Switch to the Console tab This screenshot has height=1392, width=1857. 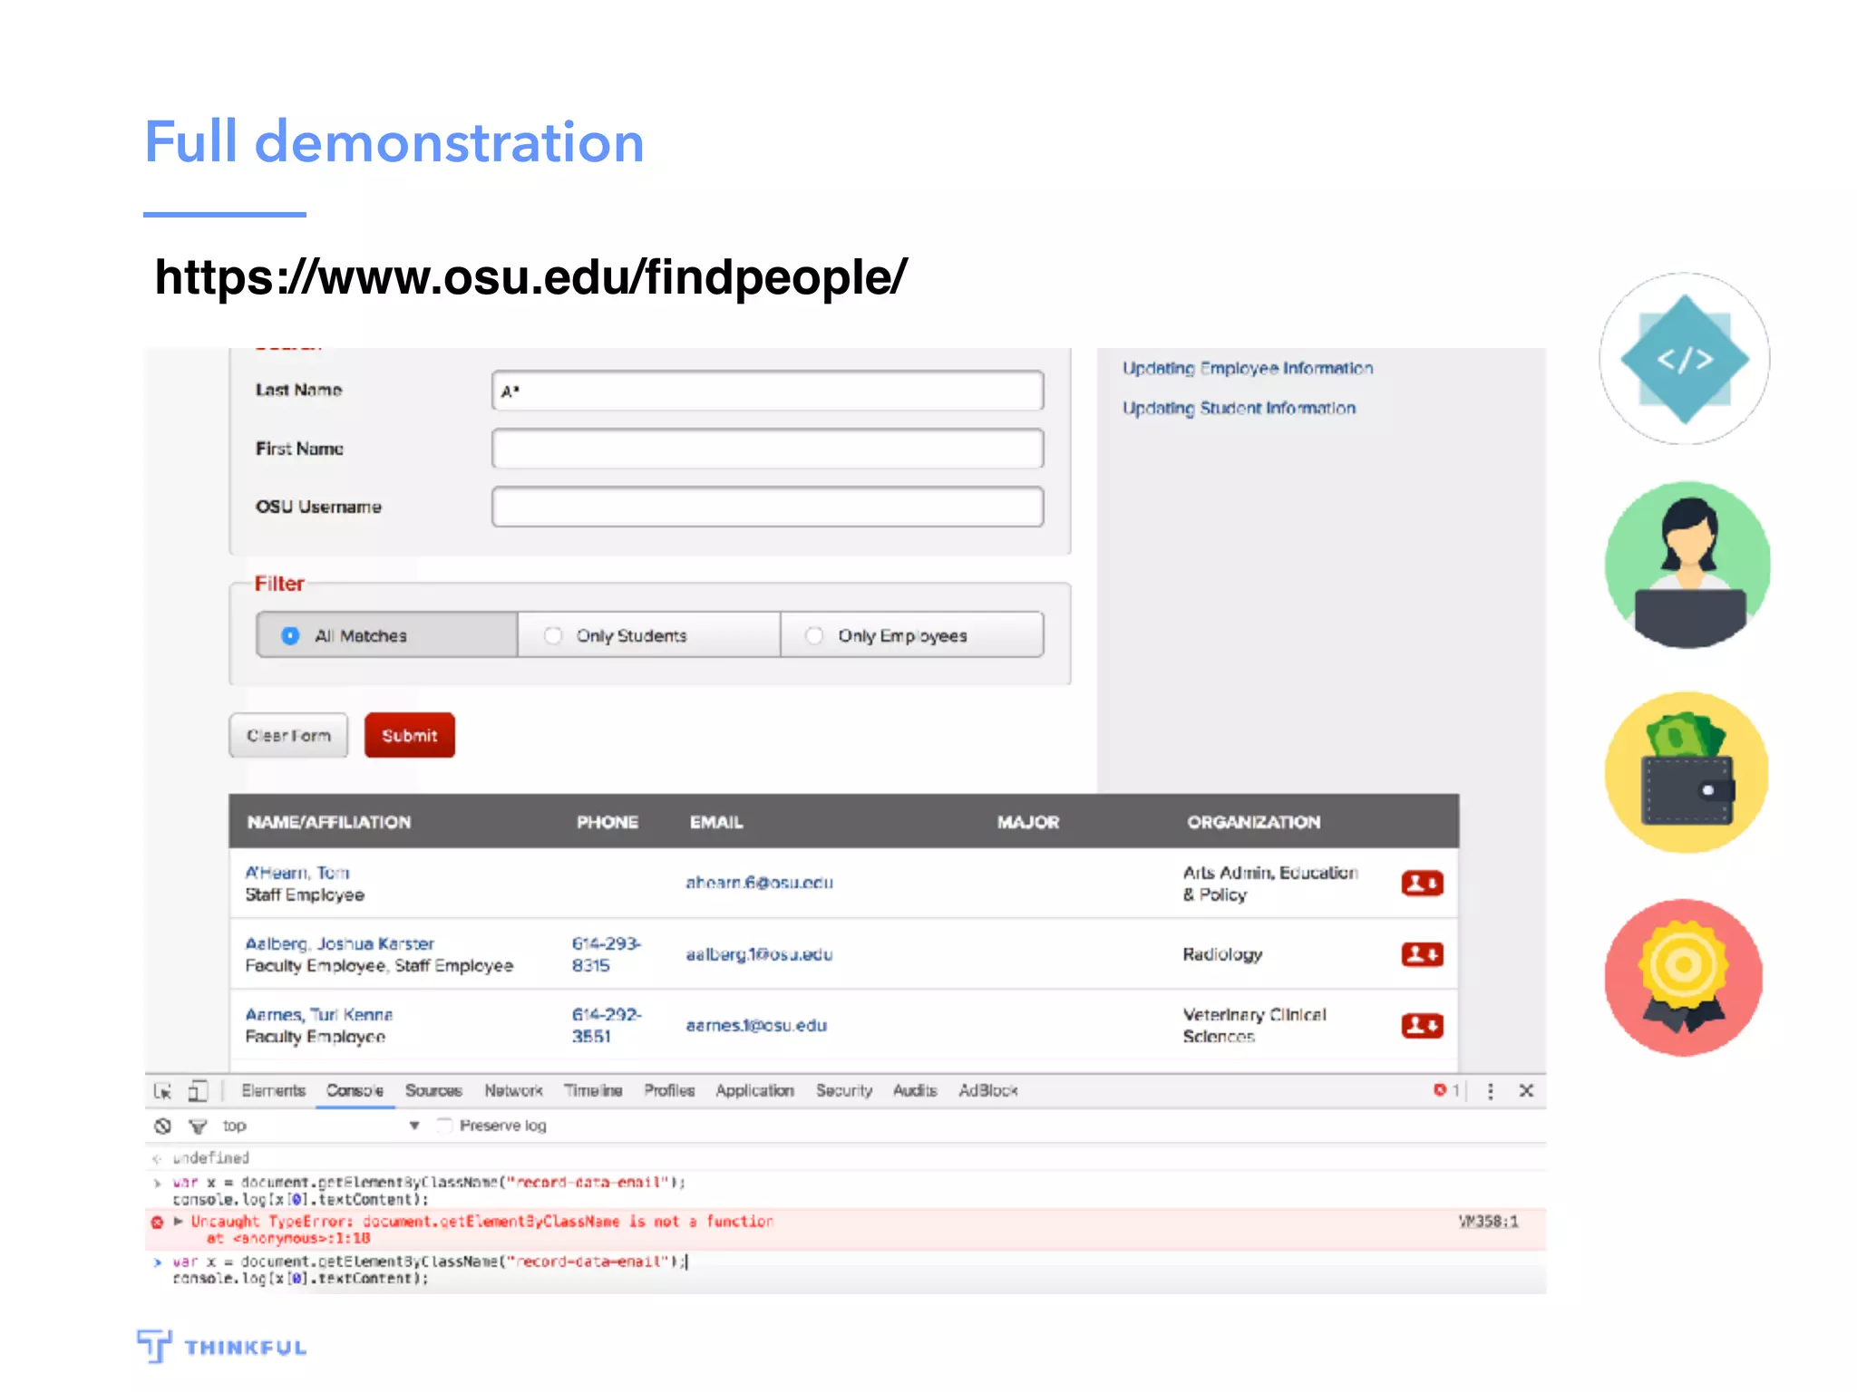point(355,1091)
